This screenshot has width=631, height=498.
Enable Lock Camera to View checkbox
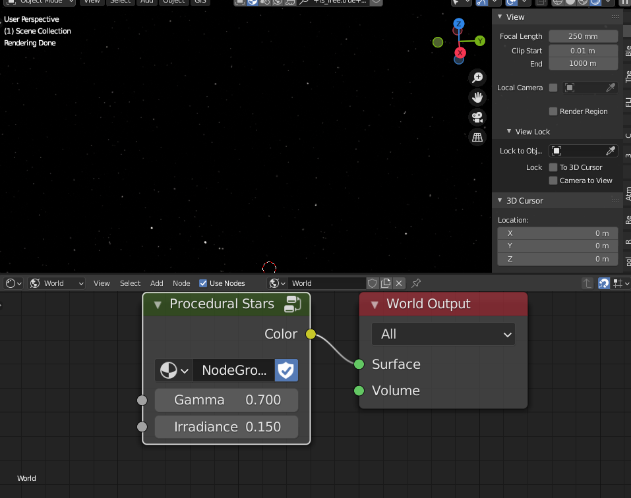(x=553, y=180)
